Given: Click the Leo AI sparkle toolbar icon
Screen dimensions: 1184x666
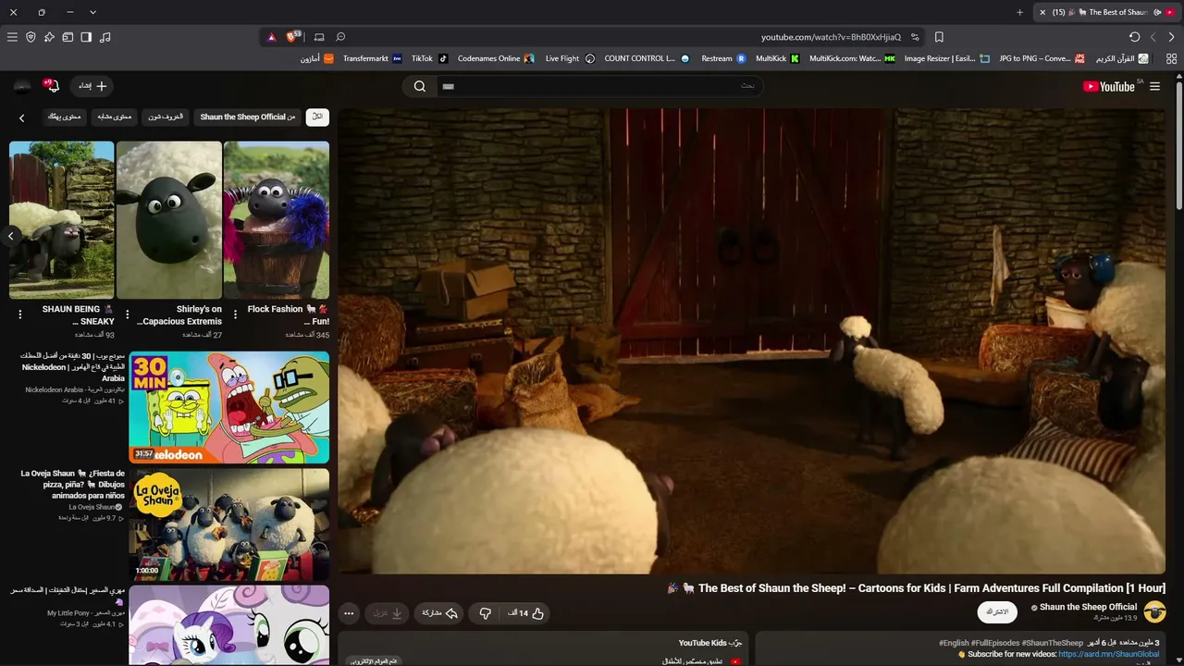Looking at the screenshot, I should coord(49,37).
